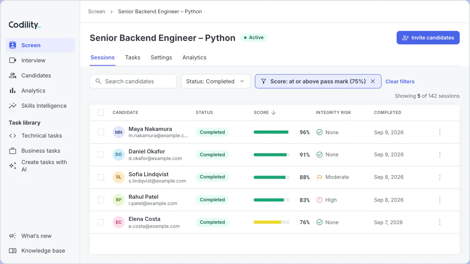Open the Settings tab

[161, 58]
